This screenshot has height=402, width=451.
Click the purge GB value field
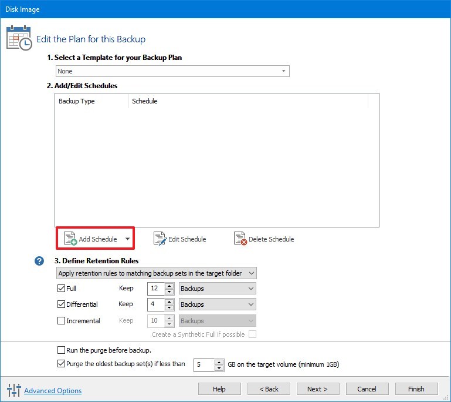[204, 365]
